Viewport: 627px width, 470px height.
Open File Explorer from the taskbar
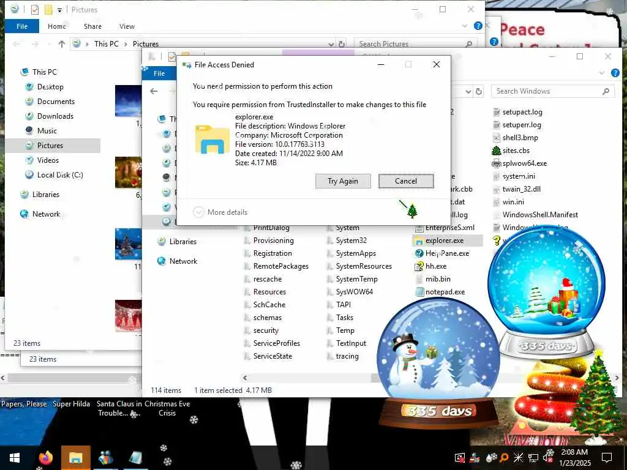(x=75, y=458)
